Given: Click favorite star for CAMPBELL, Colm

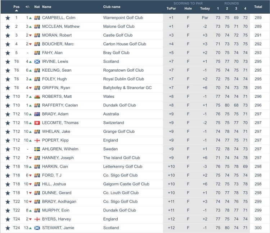Looking at the screenshot, I should (x=8, y=18).
